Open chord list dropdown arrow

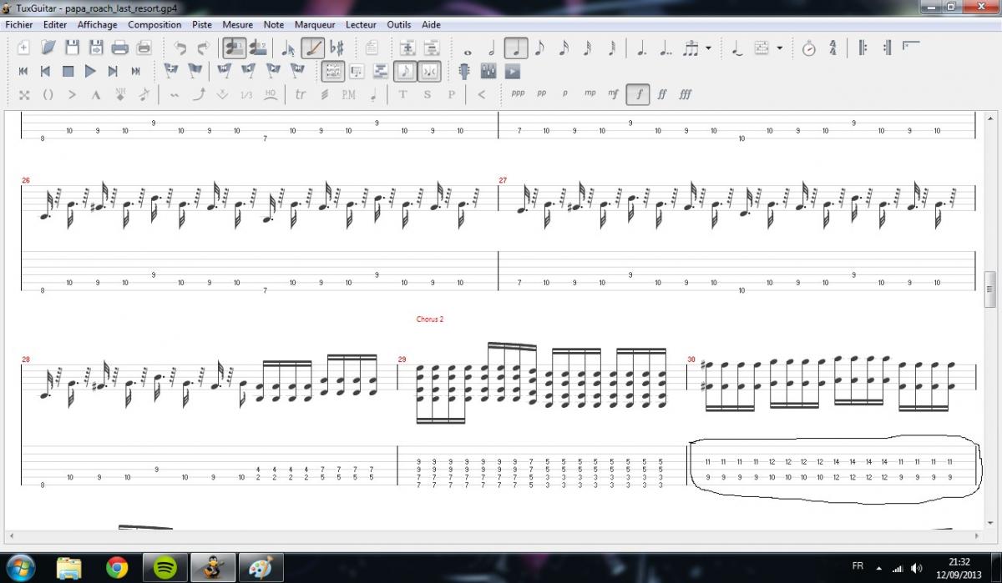pyautogui.click(x=780, y=48)
